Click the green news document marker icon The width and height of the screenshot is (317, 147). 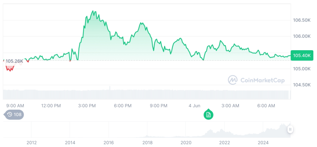pos(208,115)
